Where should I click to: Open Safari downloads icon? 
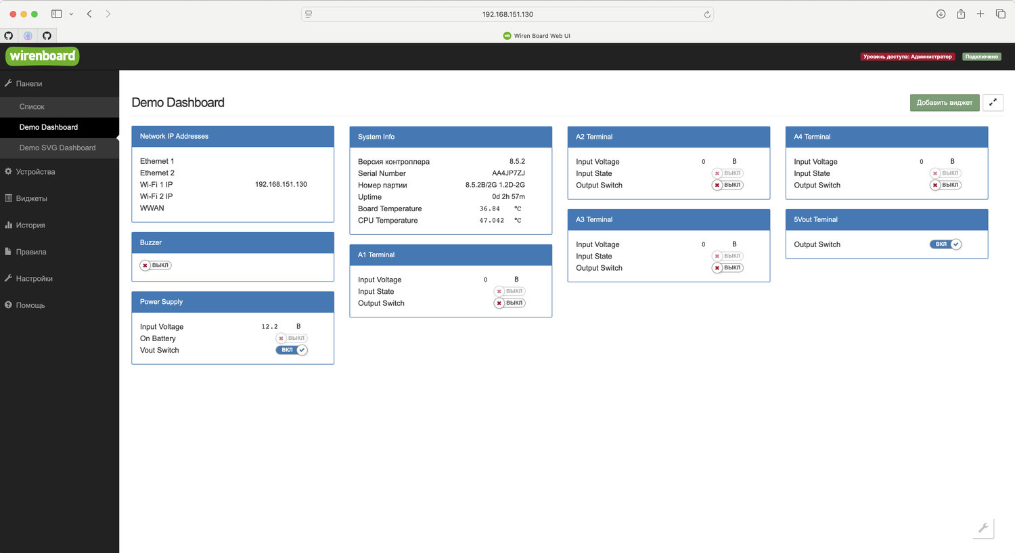[x=941, y=14]
